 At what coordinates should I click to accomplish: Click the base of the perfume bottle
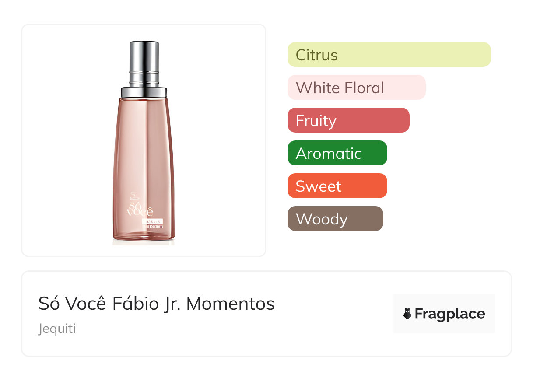click(x=144, y=238)
